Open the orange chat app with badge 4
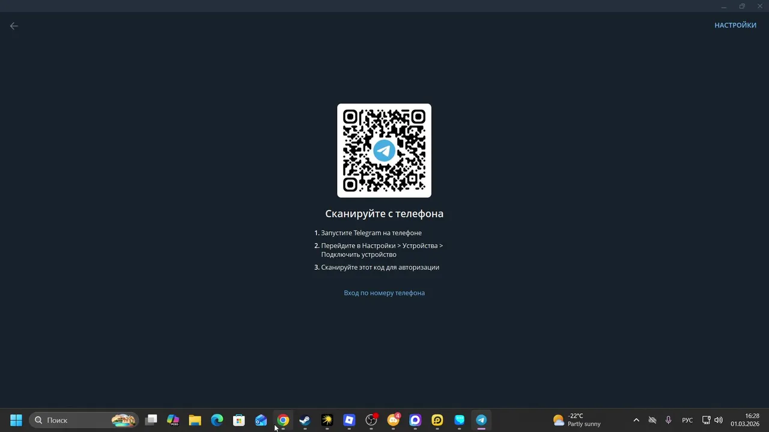This screenshot has height=432, width=769. (x=393, y=420)
